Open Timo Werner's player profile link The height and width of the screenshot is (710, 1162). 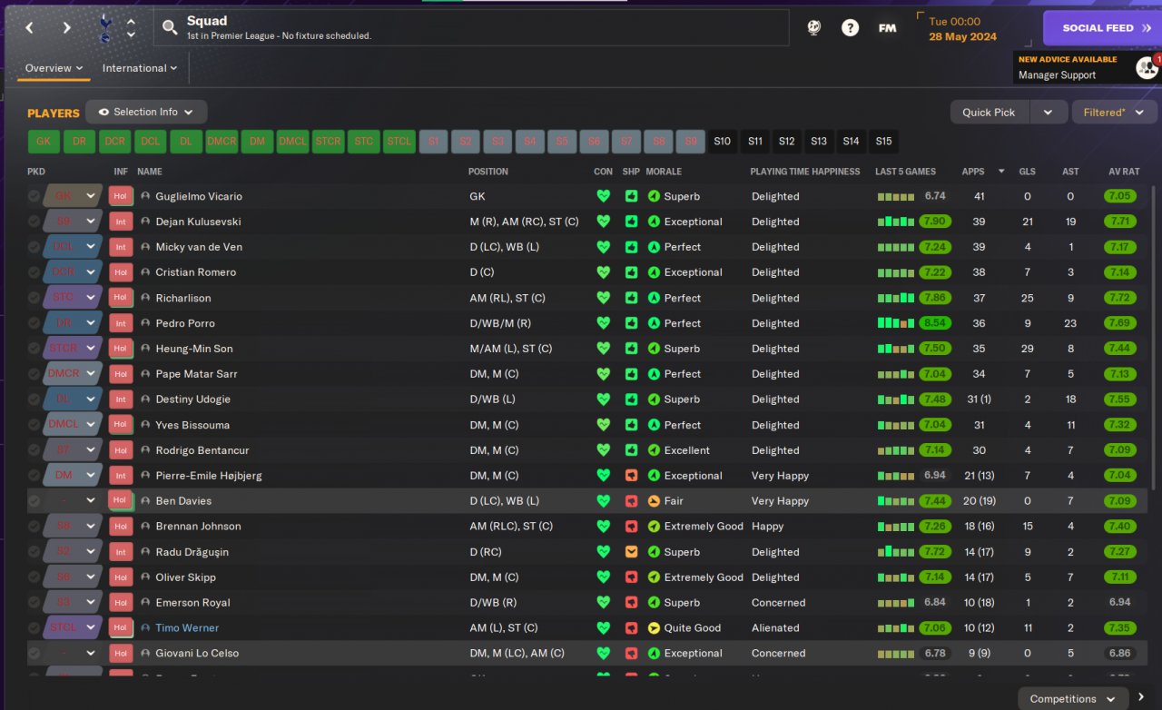tap(187, 628)
